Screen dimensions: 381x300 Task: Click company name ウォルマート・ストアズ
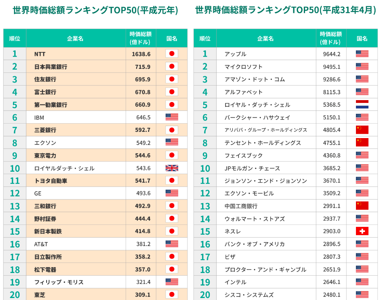[x=255, y=219]
